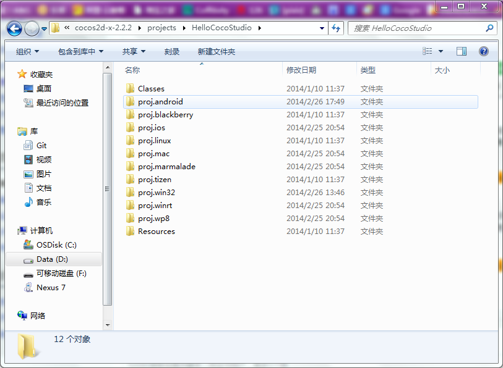Click the folder icon in the address bar
The width and height of the screenshot is (503, 368).
coord(54,28)
